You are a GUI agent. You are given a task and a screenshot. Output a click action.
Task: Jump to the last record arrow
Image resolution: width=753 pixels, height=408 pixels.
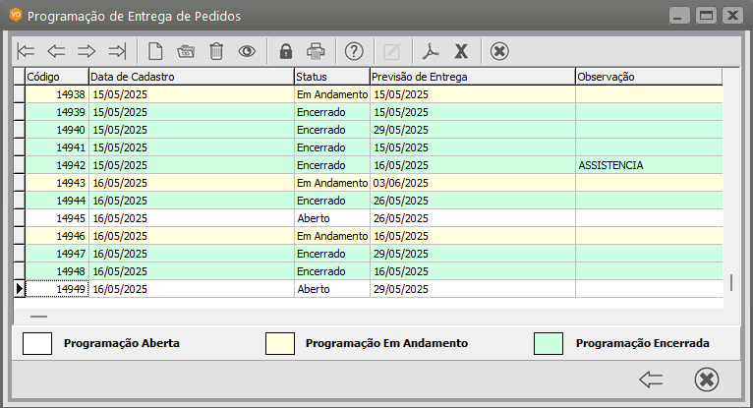tap(117, 51)
